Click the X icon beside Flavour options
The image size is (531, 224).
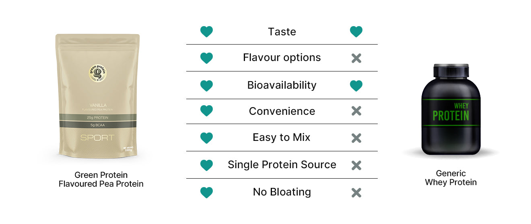pyautogui.click(x=356, y=58)
